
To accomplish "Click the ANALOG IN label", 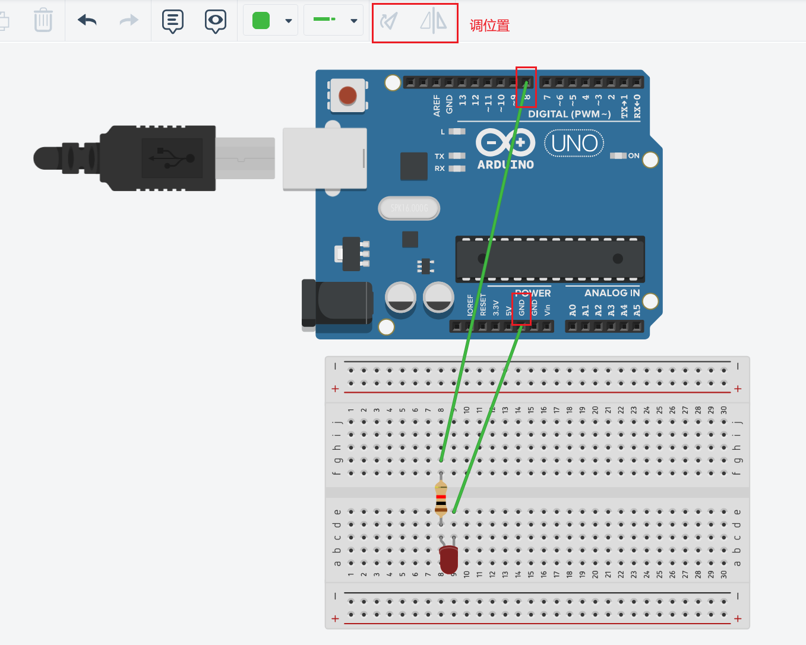I will [612, 293].
